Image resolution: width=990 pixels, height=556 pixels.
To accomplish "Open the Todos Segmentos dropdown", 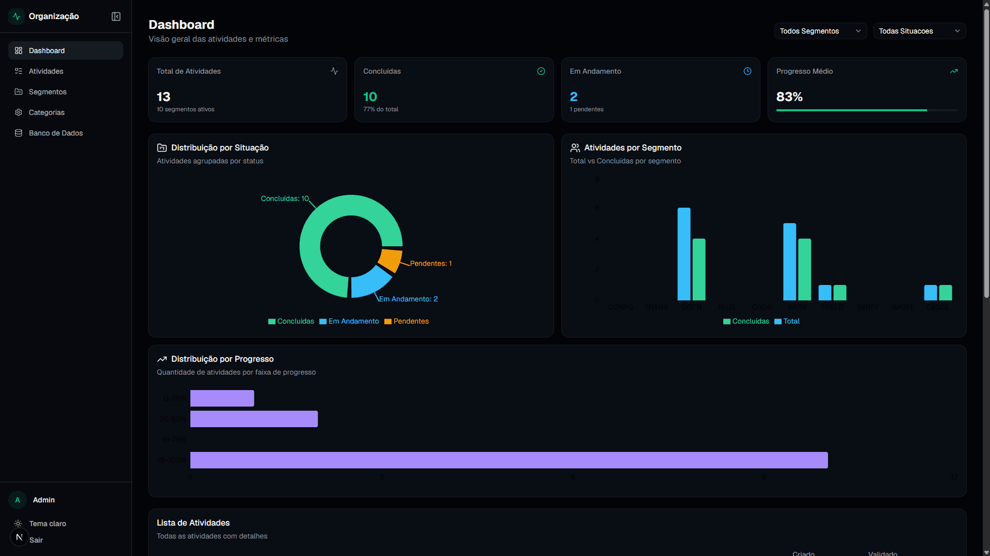I will coord(820,31).
